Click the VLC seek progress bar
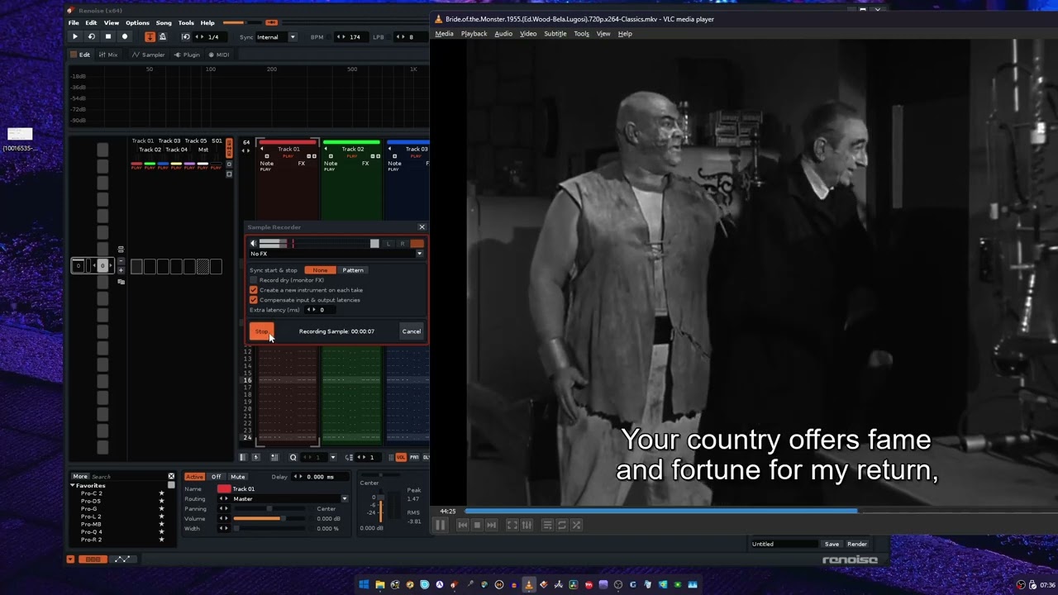 pos(661,512)
